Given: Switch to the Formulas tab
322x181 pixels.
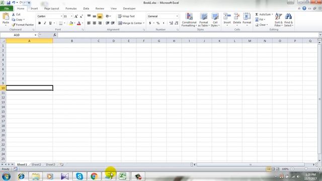Looking at the screenshot, I should pyautogui.click(x=71, y=9).
